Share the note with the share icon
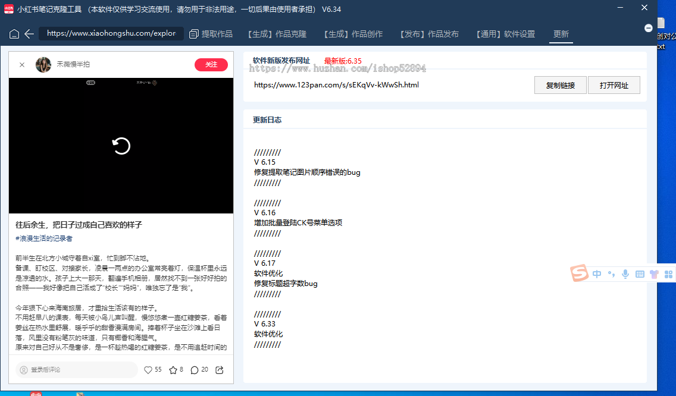This screenshot has height=396, width=676. tap(220, 370)
